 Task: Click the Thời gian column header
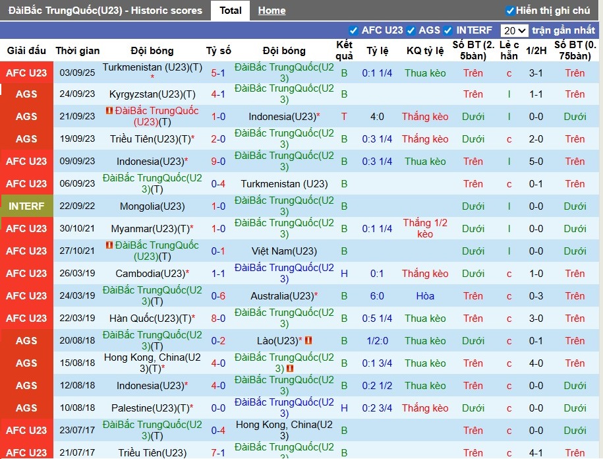(78, 51)
